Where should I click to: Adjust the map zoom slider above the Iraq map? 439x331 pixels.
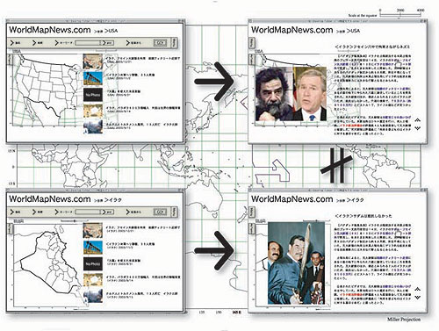click(74, 221)
